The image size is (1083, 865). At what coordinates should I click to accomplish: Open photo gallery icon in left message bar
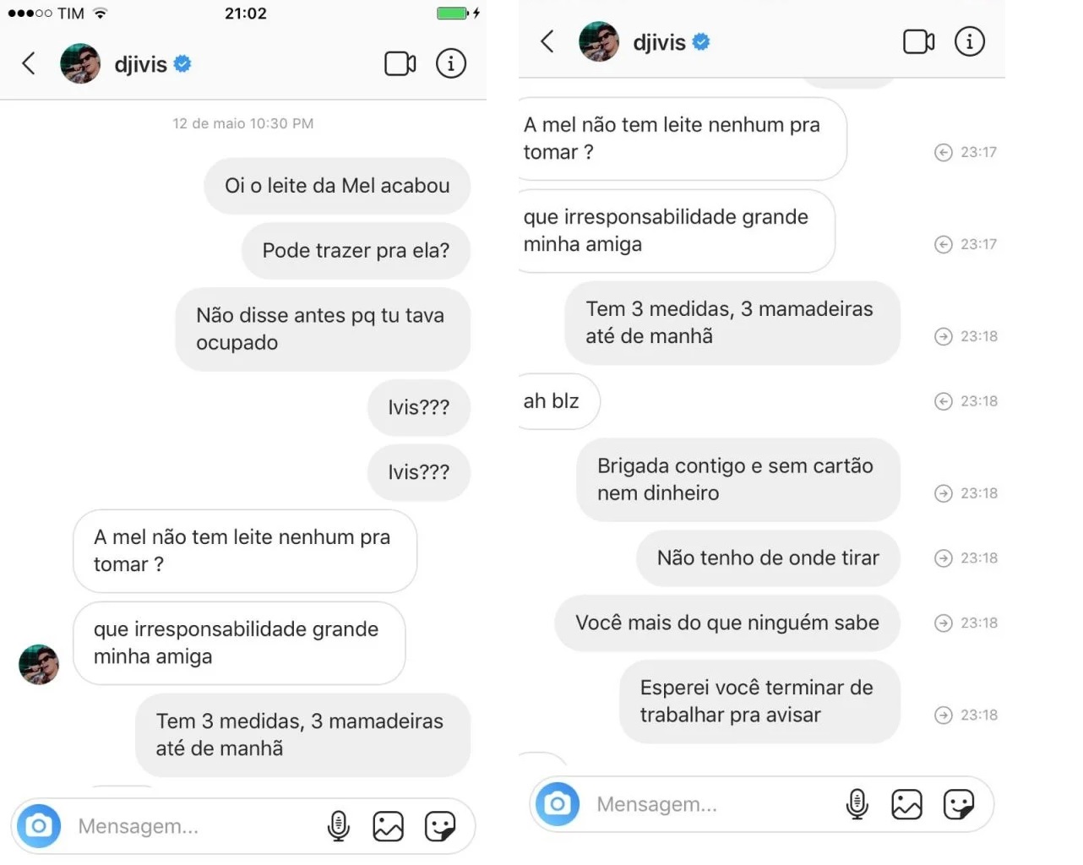[x=389, y=826]
